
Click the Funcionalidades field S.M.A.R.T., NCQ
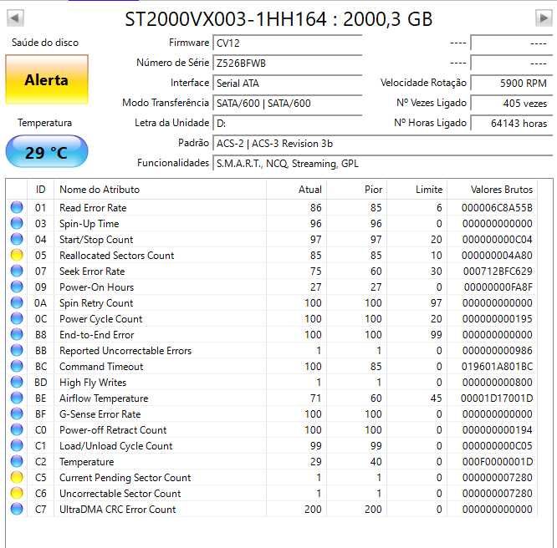[x=382, y=163]
